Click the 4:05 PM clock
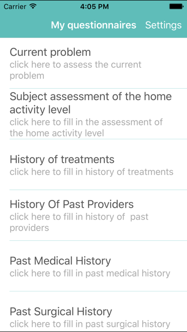 click(94, 7)
